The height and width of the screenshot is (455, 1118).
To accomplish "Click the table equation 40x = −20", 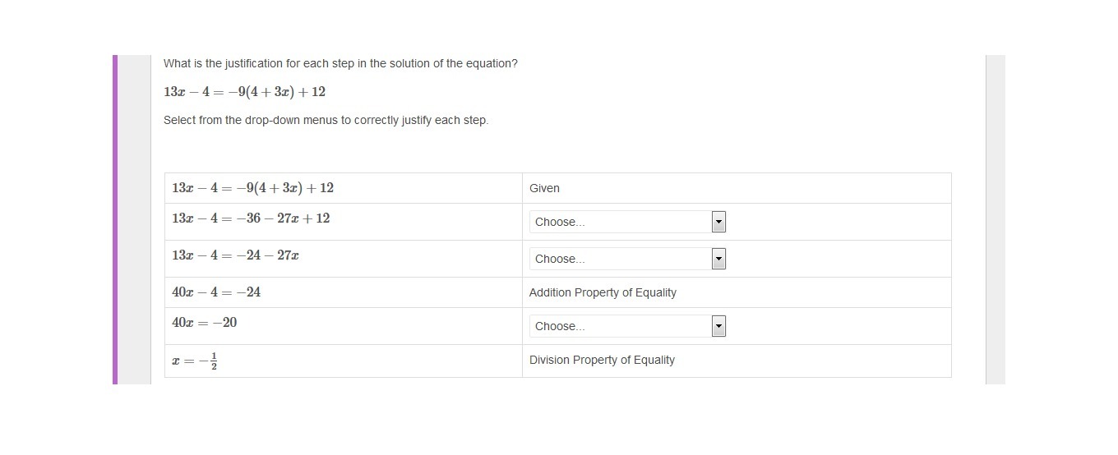I will tap(204, 323).
